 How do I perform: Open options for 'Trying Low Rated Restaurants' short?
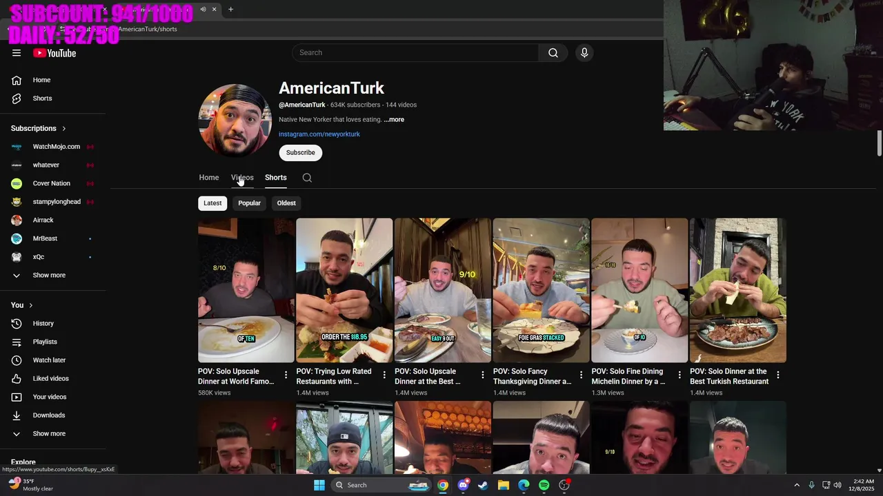(384, 375)
